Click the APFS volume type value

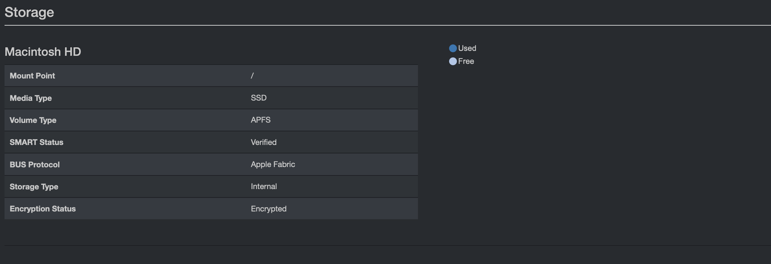(x=261, y=120)
